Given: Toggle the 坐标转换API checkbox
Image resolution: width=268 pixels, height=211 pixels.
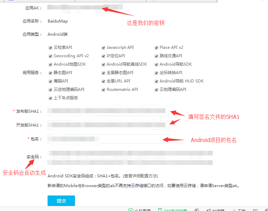Looking at the screenshot, I should click(156, 73).
